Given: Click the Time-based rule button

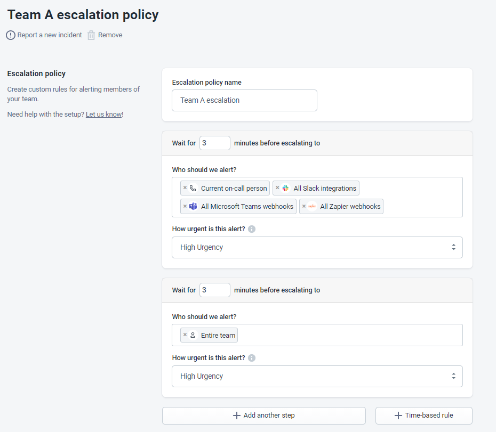Looking at the screenshot, I should click(x=423, y=415).
